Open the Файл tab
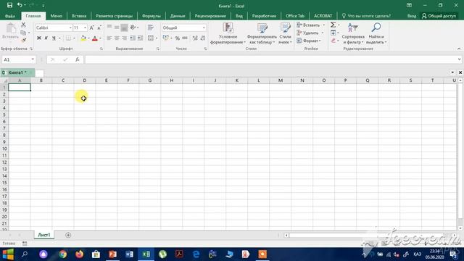 click(9, 16)
